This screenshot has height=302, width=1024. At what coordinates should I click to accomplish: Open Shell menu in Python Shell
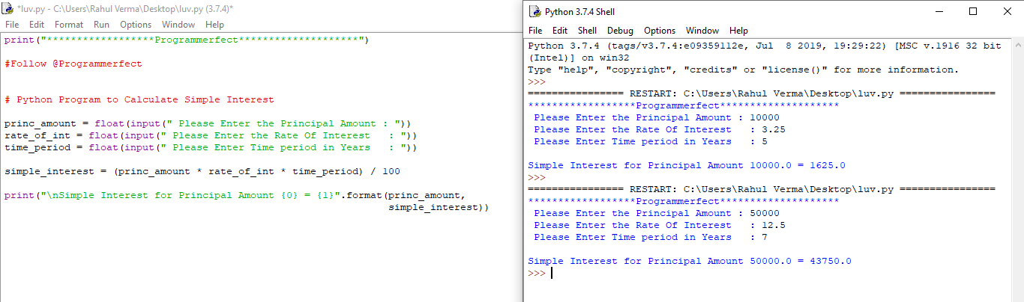(587, 31)
